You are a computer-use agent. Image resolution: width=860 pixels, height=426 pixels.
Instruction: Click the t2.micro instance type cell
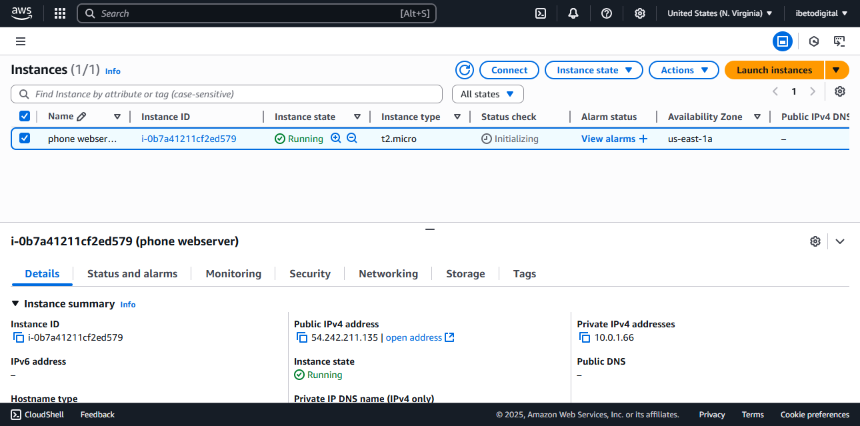click(x=399, y=139)
